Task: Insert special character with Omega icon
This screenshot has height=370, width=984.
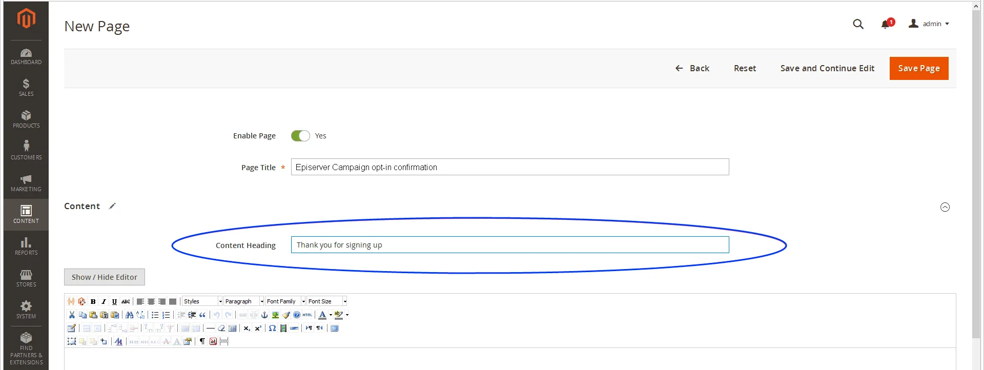Action: point(272,328)
